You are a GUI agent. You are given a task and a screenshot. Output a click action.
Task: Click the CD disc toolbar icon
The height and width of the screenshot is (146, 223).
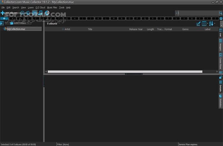pos(47,13)
